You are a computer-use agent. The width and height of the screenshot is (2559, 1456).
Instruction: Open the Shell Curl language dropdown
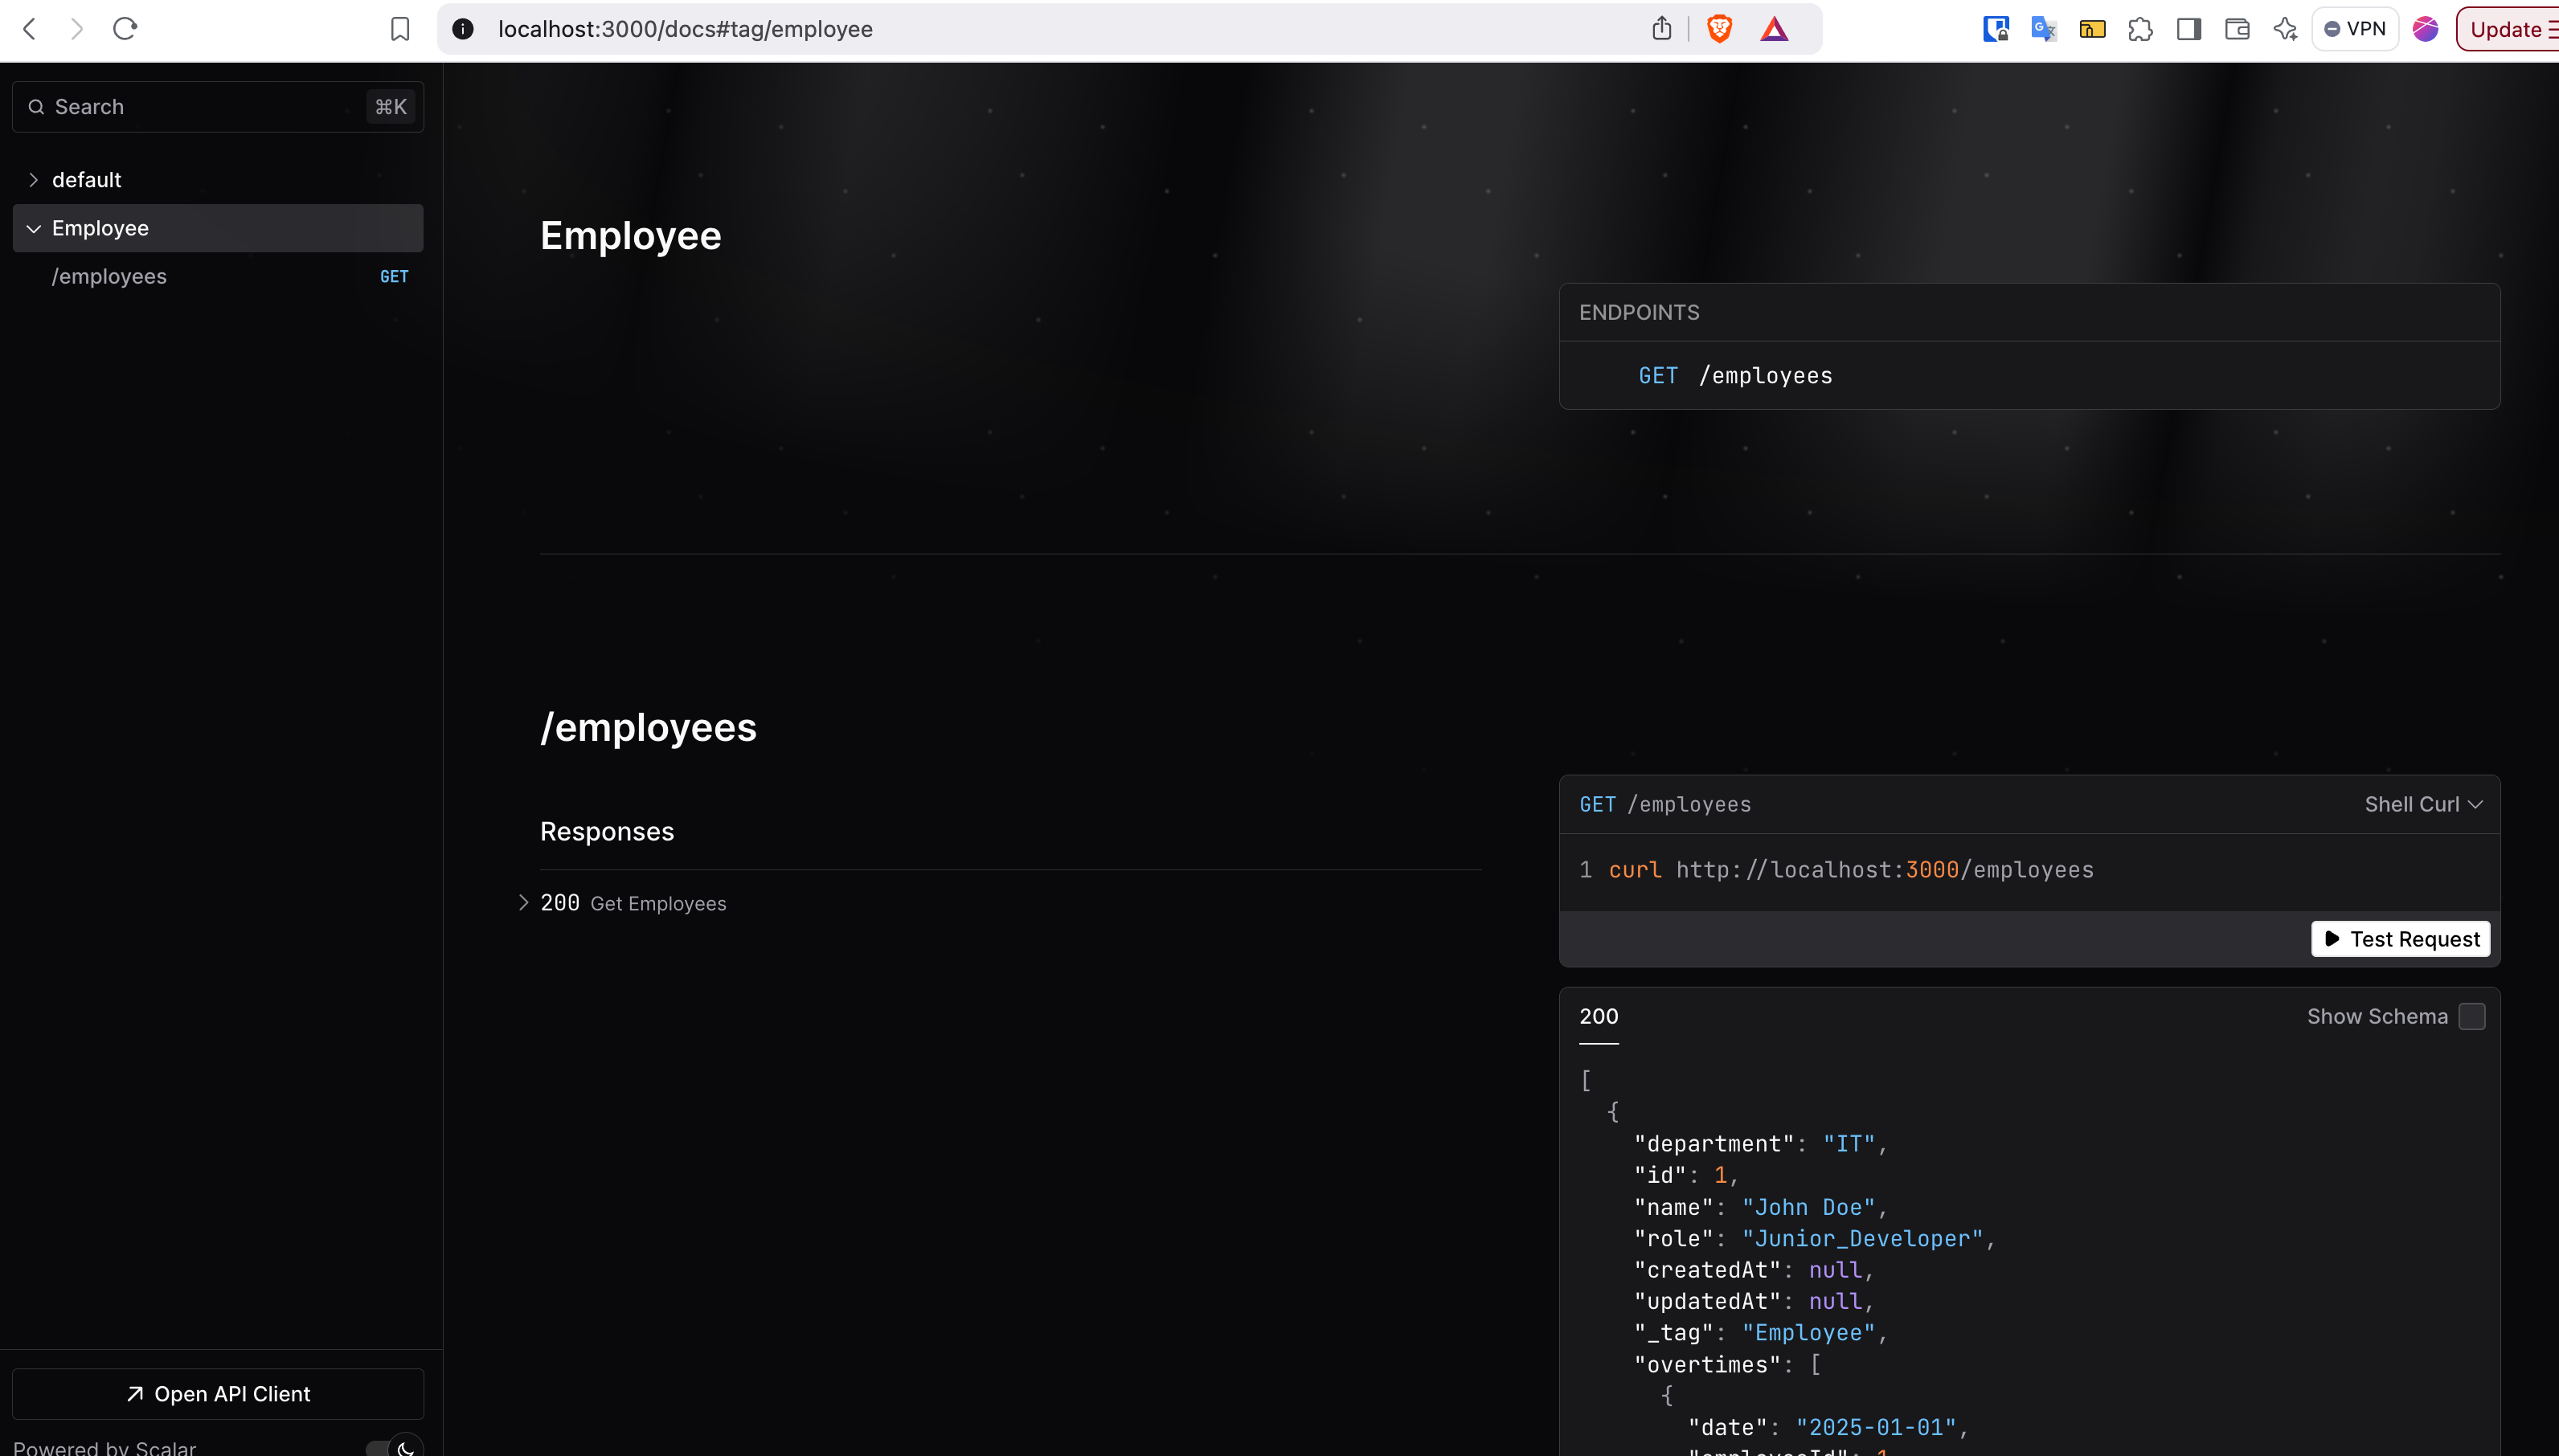[x=2422, y=804]
